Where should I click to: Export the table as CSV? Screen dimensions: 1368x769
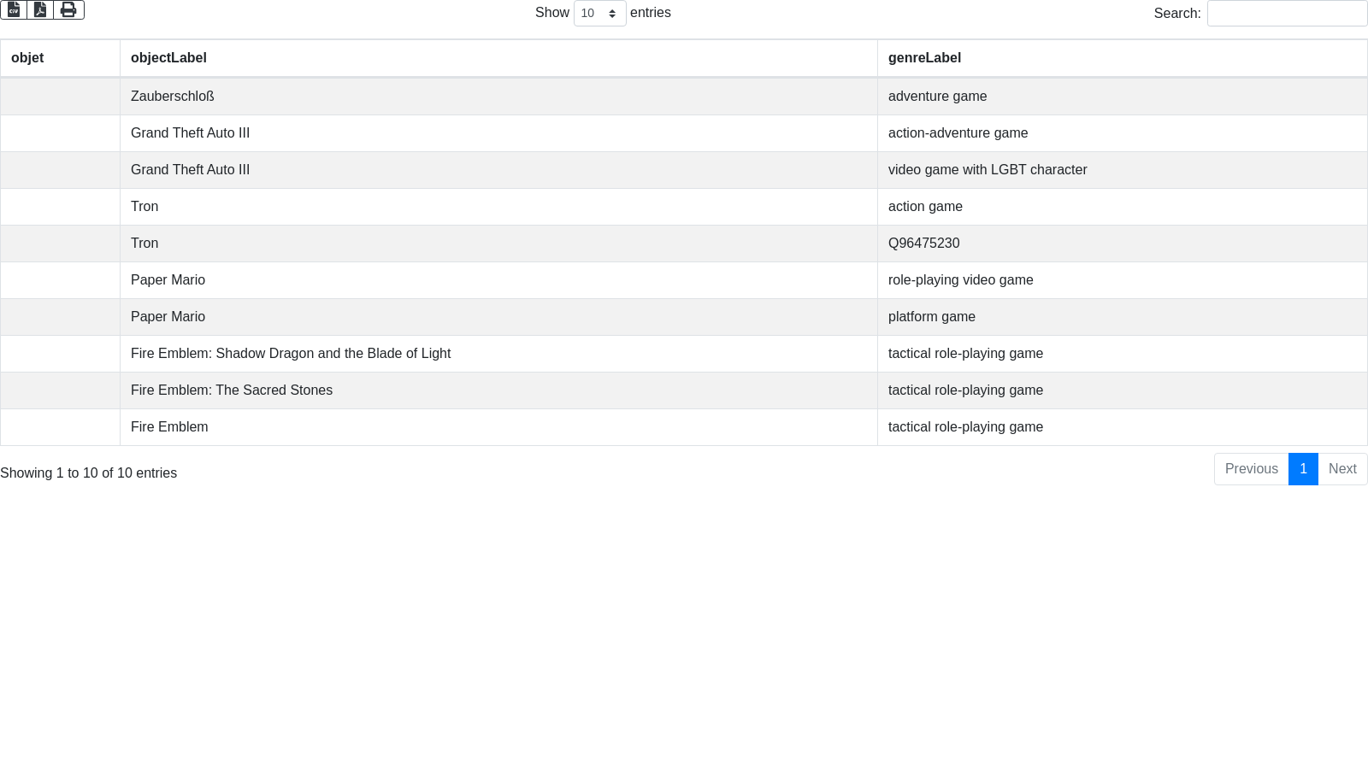[14, 9]
